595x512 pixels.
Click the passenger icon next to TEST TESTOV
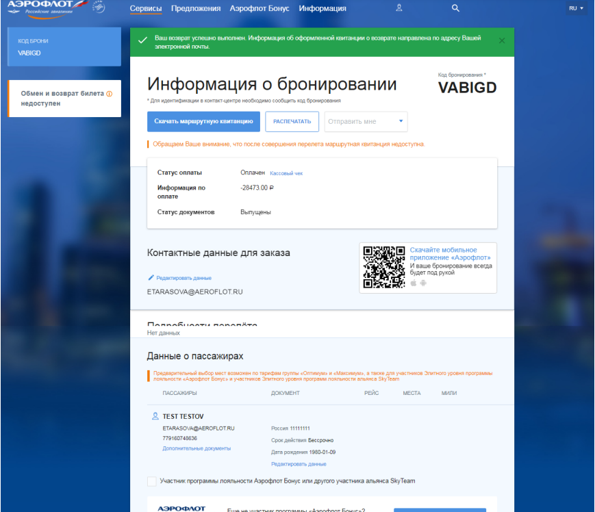[155, 416]
